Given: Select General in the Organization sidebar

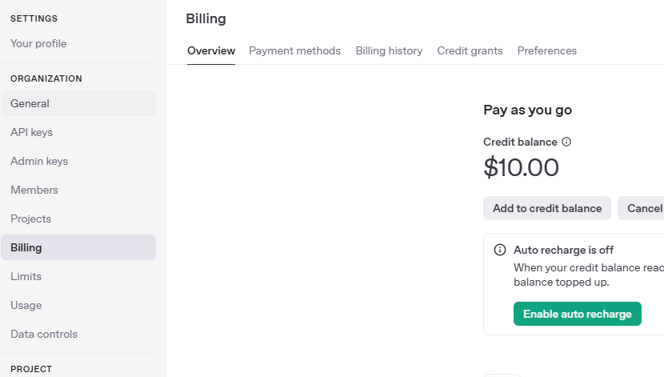Looking at the screenshot, I should tap(30, 103).
